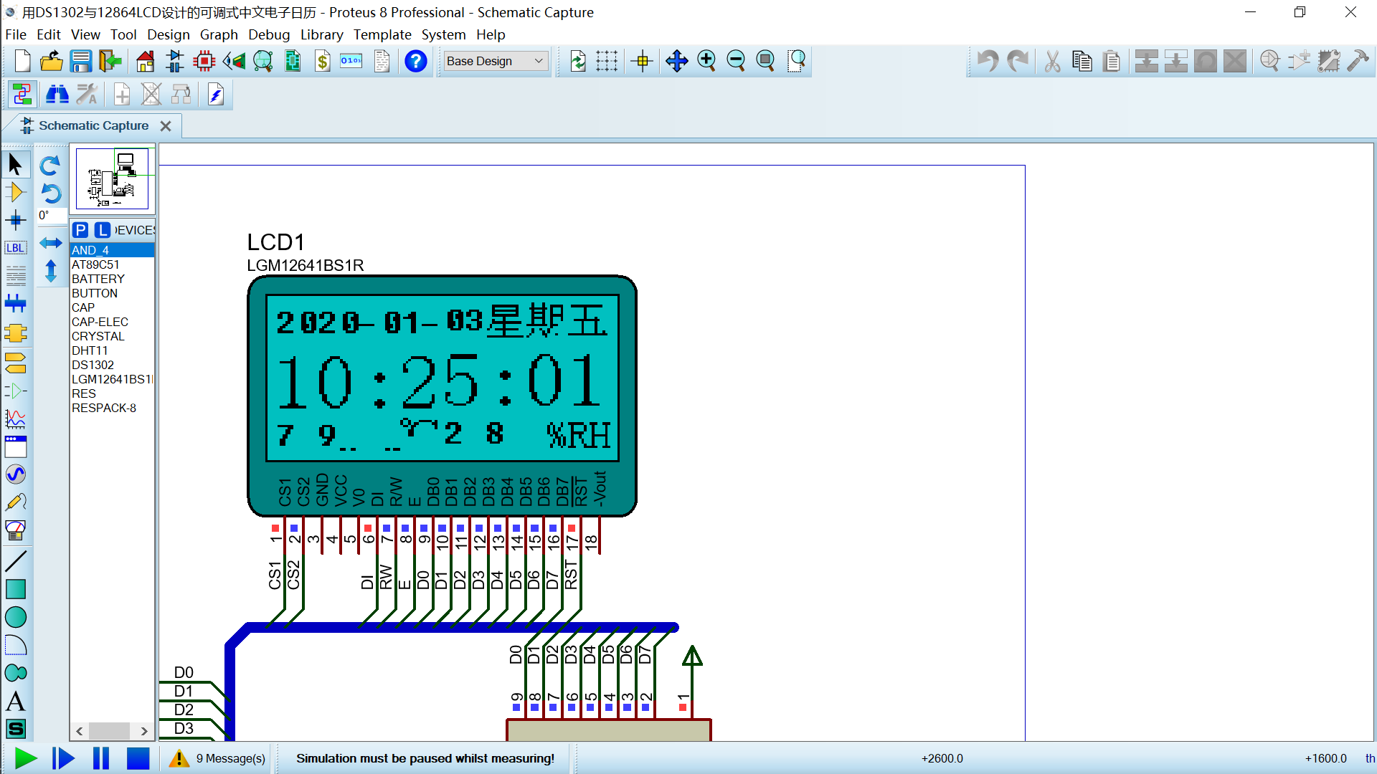
Task: Select the BATTERY device entry
Action: pos(113,279)
